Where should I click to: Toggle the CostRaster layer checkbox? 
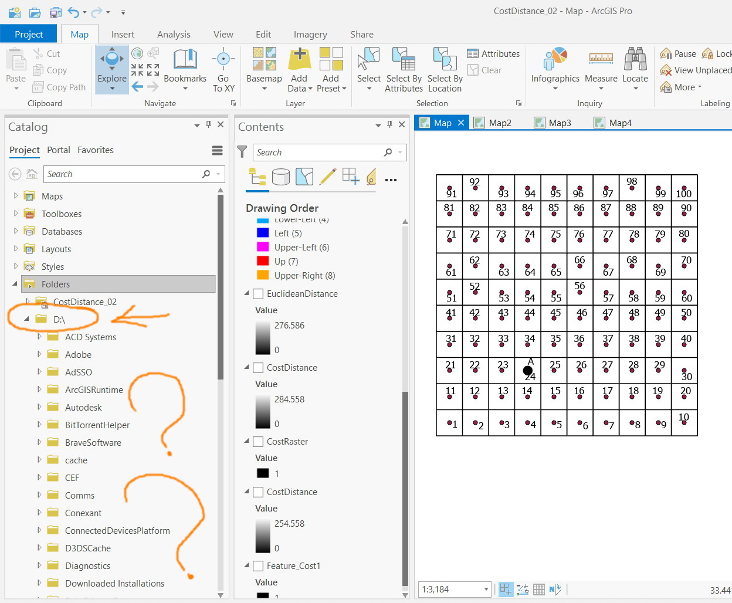(258, 442)
